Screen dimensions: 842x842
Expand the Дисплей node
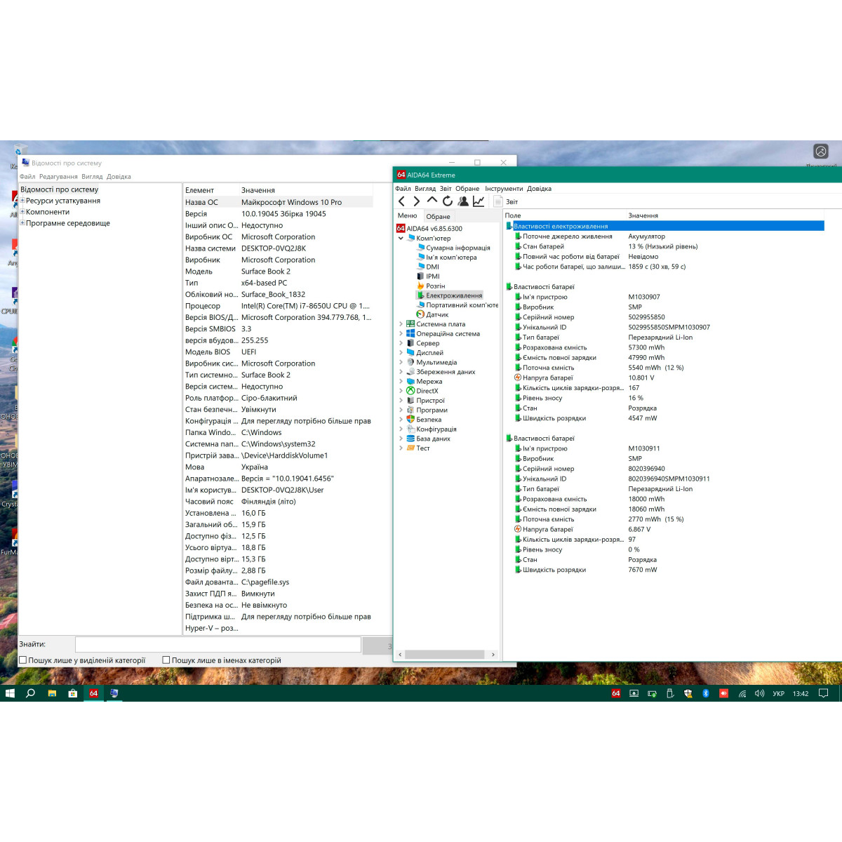coord(401,353)
